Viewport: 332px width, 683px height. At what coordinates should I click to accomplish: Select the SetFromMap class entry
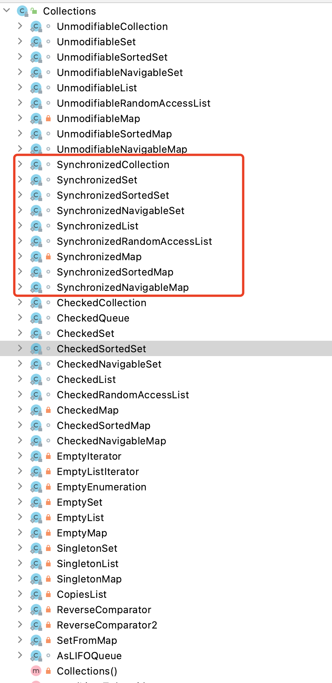click(x=87, y=640)
